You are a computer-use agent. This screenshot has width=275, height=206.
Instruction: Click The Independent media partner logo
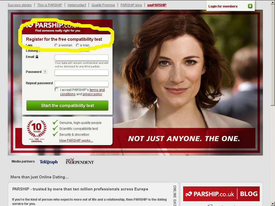[x=79, y=161]
